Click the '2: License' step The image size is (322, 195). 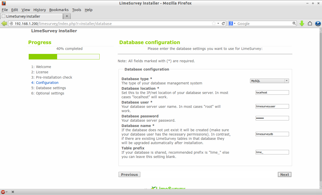(40, 72)
